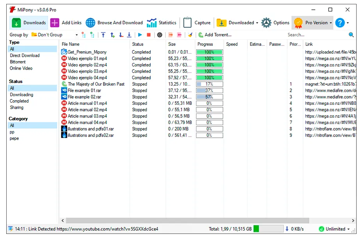The image size is (364, 239).
Task: Open the Downloads view in the toolbar
Action: [29, 23]
